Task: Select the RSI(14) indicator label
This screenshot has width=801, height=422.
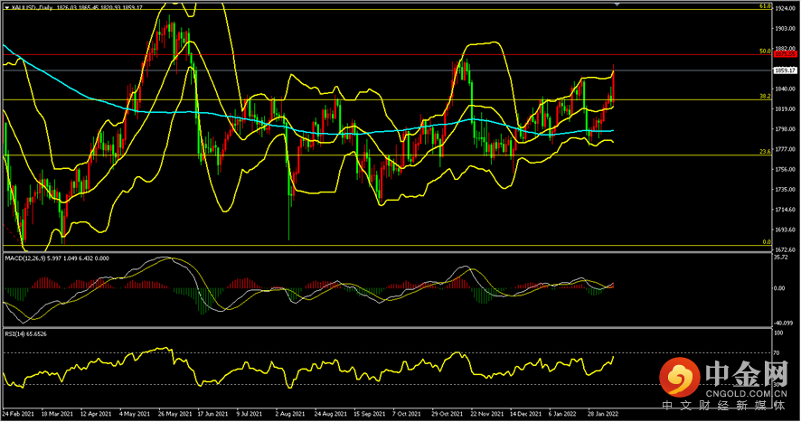Action: [20, 334]
